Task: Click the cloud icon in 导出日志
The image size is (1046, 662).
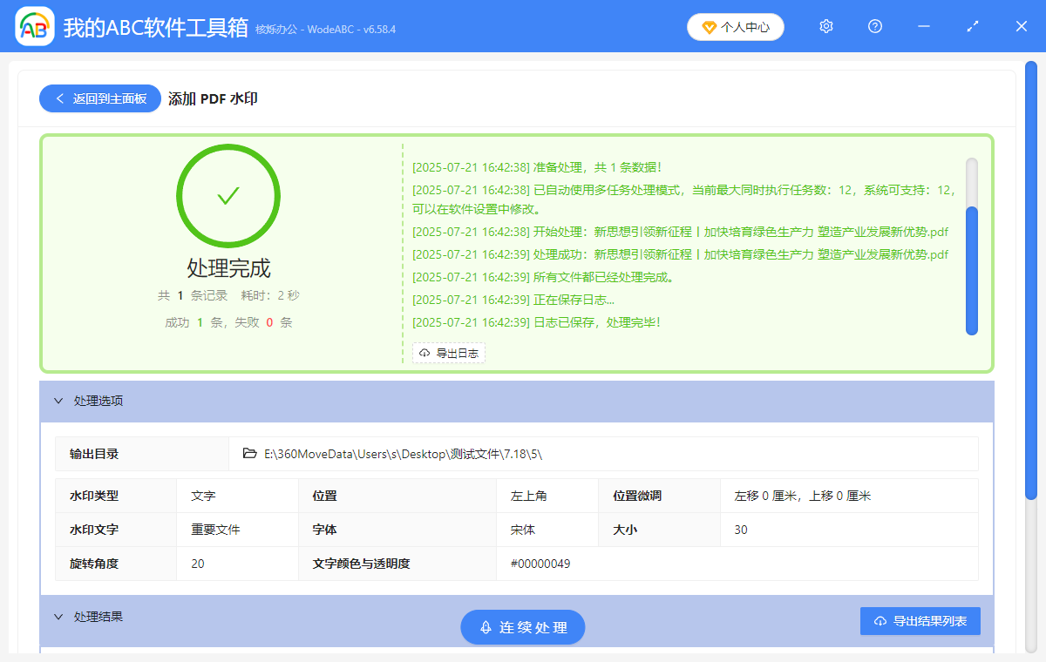Action: pos(425,353)
